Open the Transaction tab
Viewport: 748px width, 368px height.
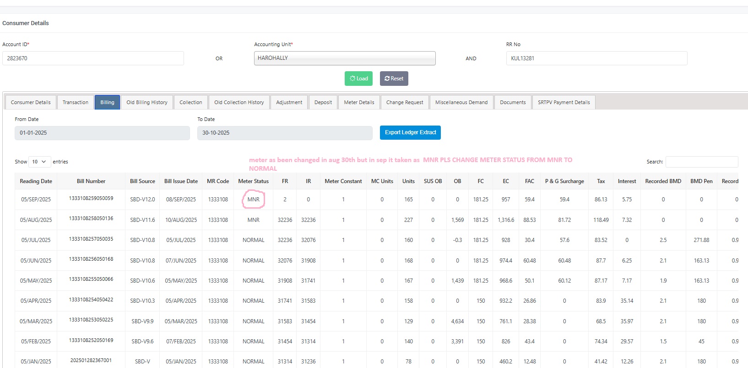[x=76, y=102]
